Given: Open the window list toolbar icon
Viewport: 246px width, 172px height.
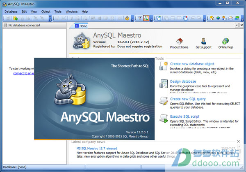Looking at the screenshot, I should pos(159,18).
